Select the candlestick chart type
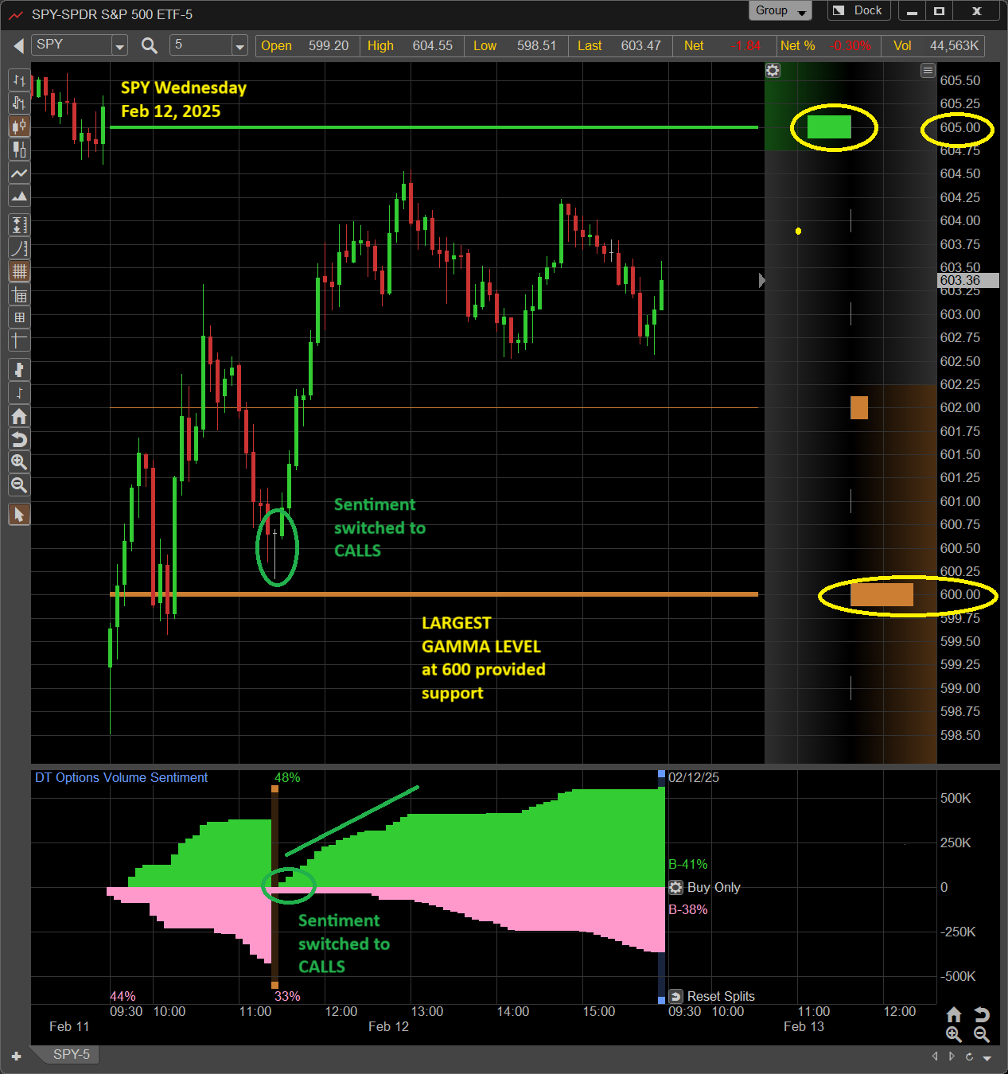1008x1074 pixels. coord(19,126)
